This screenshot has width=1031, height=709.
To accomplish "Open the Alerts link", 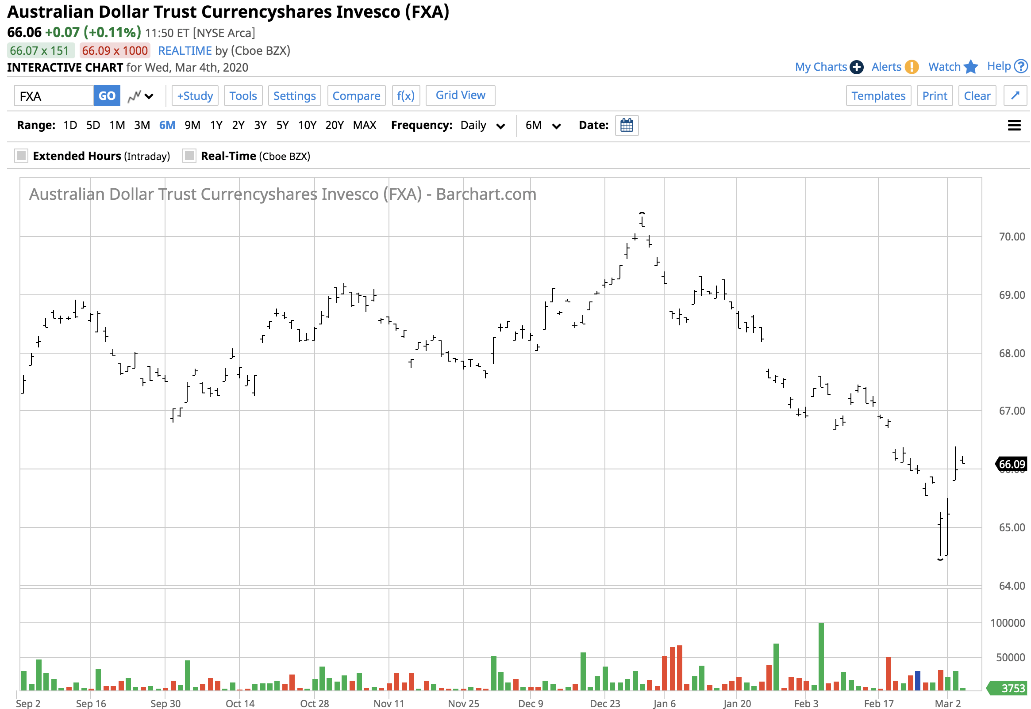I will 885,67.
